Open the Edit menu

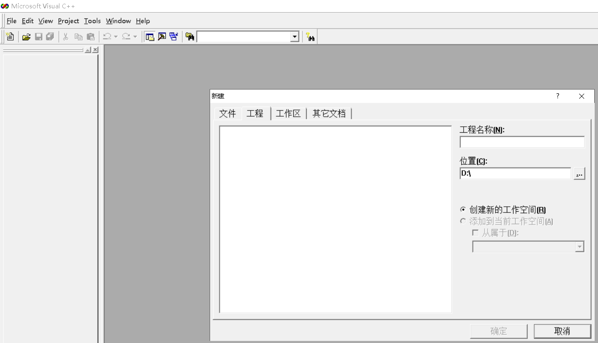[x=28, y=21]
